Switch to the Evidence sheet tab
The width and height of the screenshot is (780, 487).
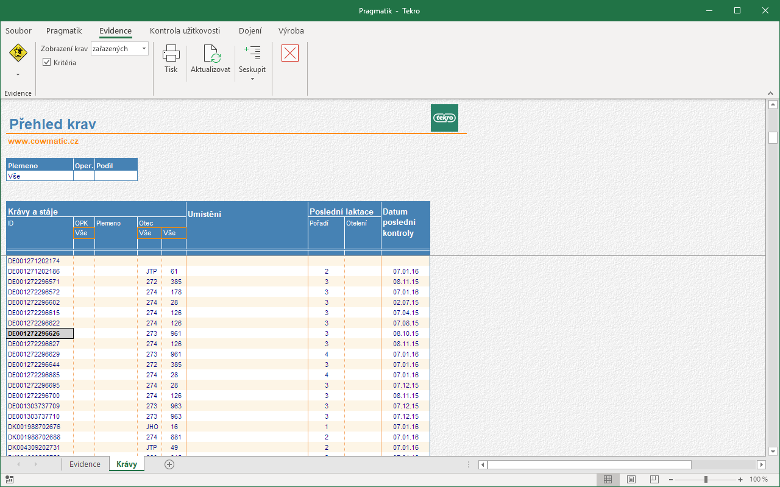[85, 464]
